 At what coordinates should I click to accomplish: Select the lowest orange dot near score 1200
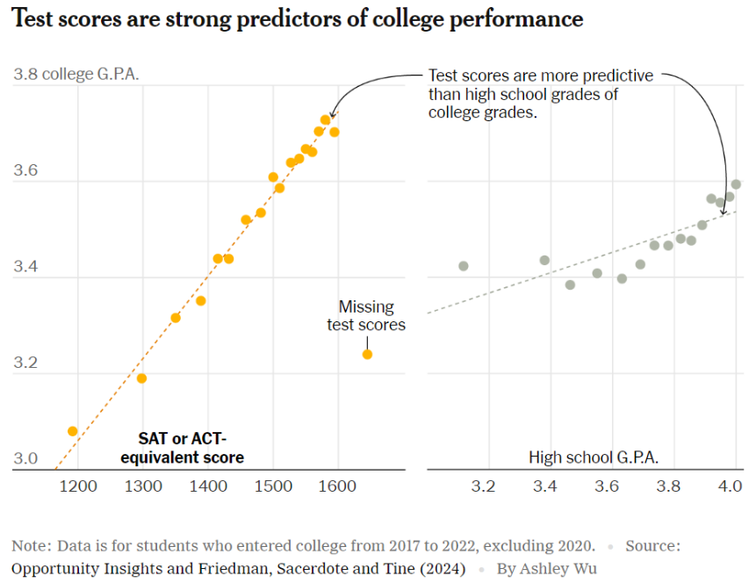[x=72, y=431]
